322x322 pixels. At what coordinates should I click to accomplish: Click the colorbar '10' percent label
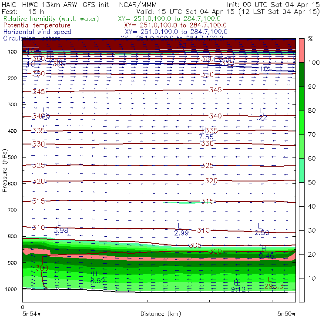[312, 278]
